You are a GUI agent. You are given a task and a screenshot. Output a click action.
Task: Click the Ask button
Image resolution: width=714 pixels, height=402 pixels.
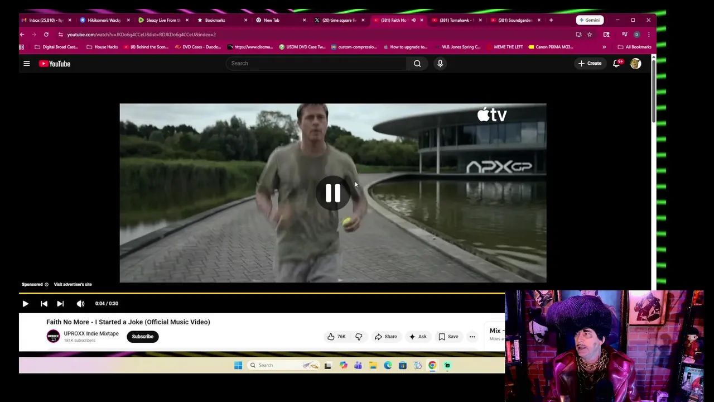click(418, 337)
